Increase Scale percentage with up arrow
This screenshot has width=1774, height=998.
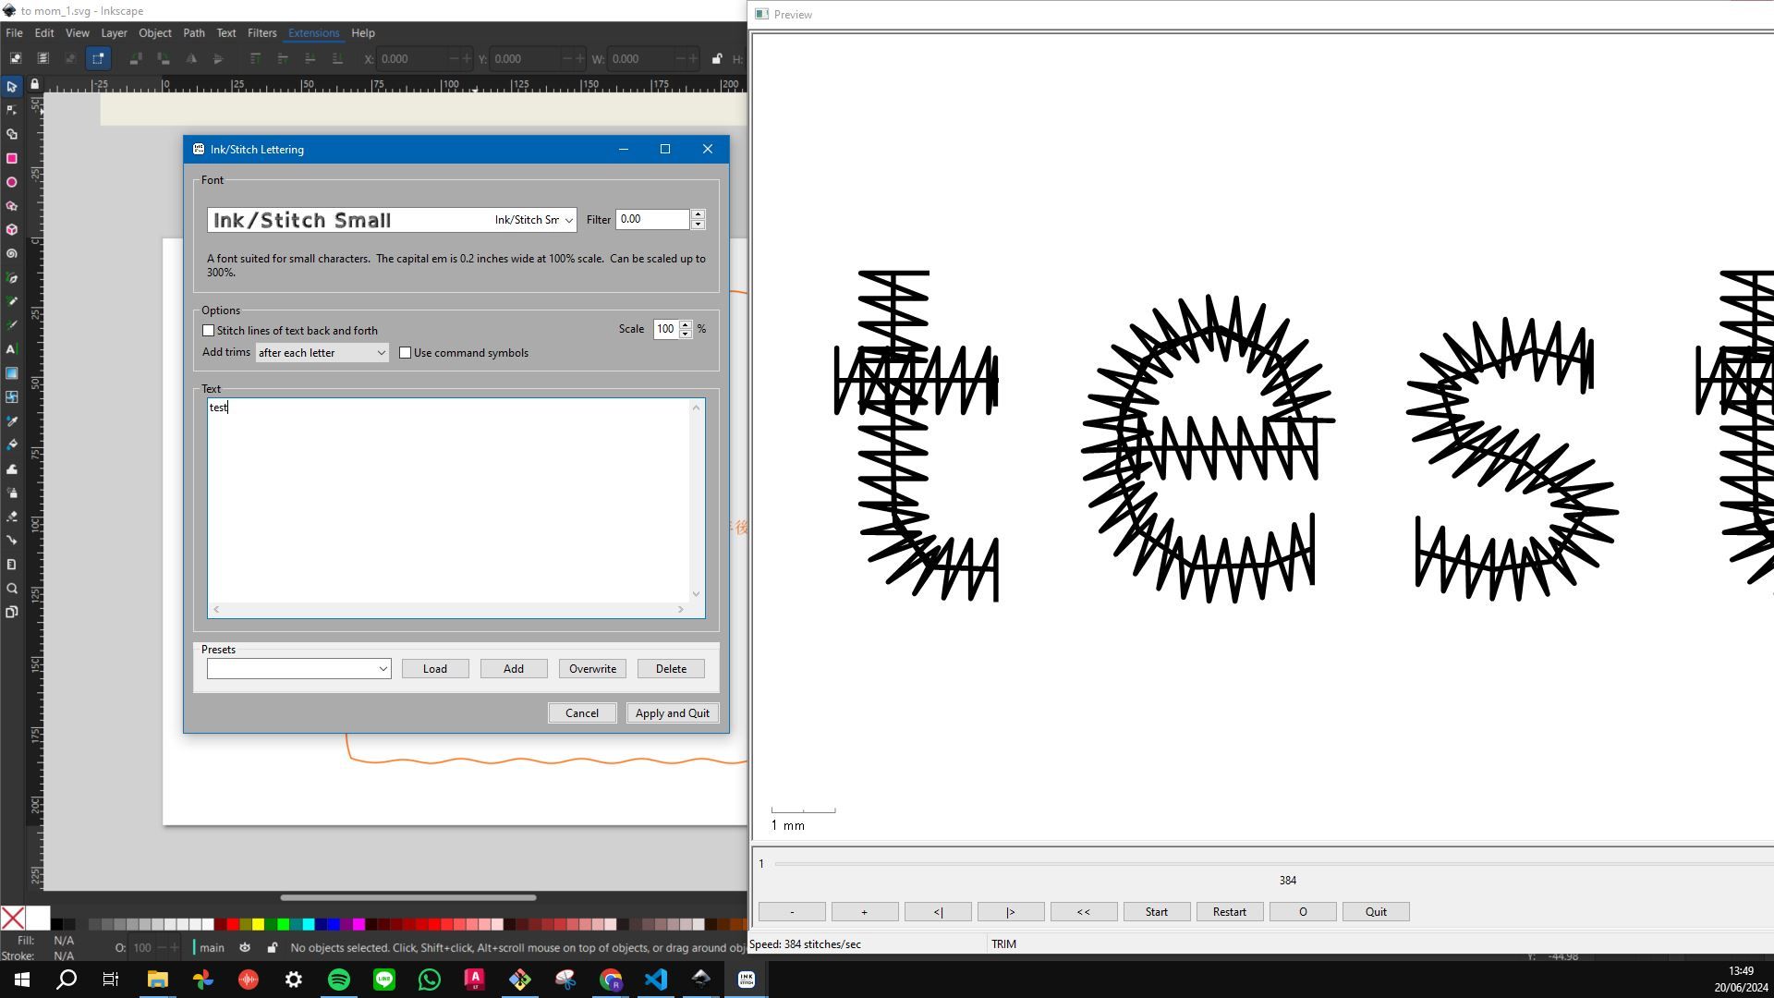(x=686, y=324)
